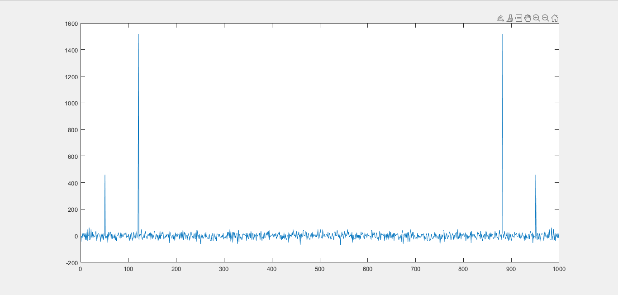Click the y-axis tick label 1000
Screen dimensions: 618x295
click(72, 103)
